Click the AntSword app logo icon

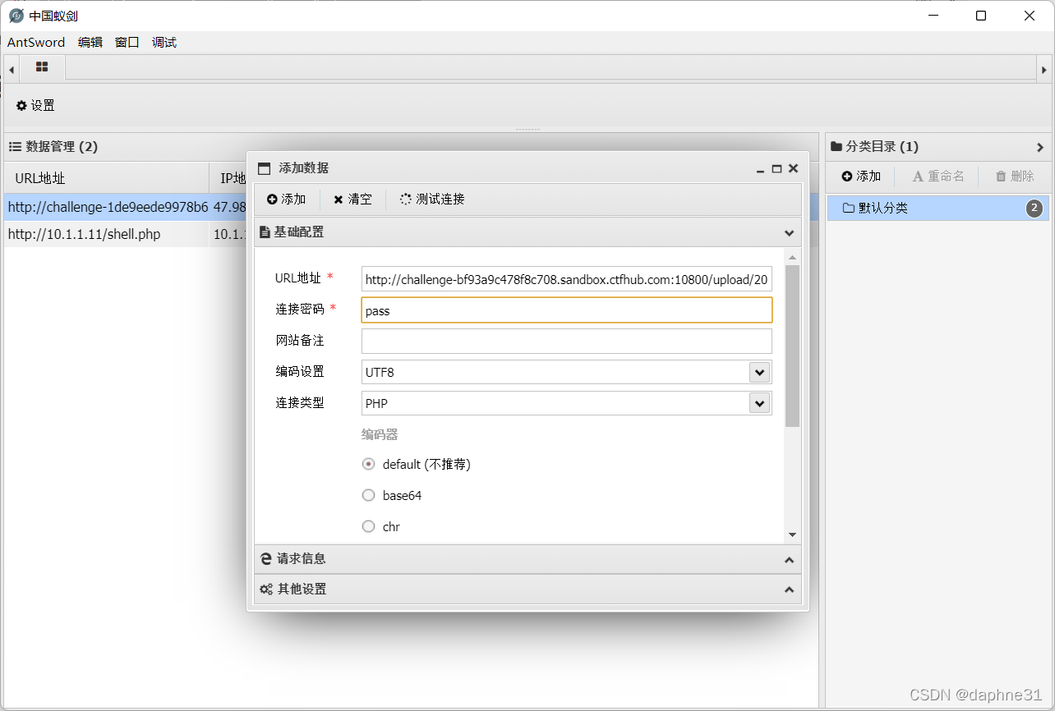(x=16, y=16)
